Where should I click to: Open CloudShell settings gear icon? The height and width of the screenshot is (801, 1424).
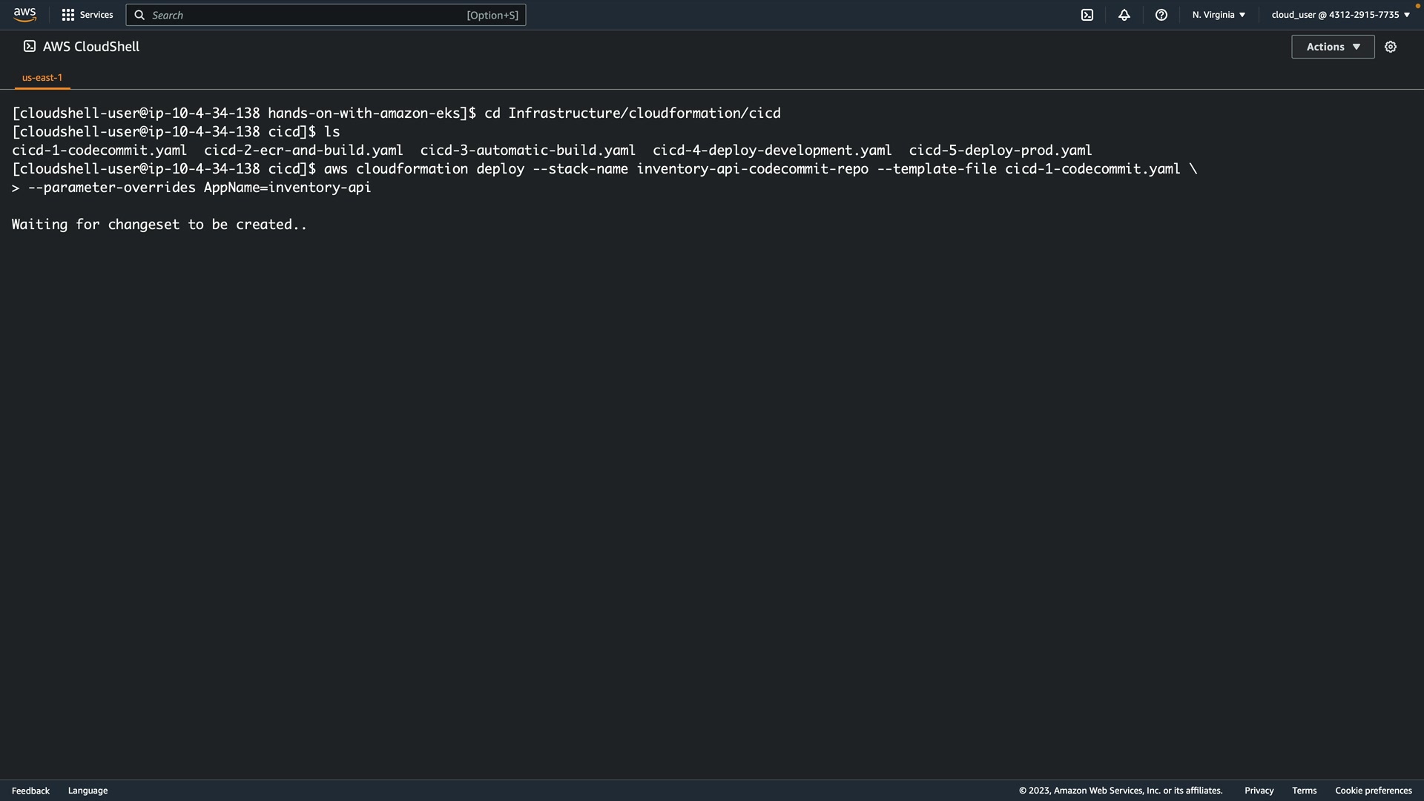pos(1391,47)
